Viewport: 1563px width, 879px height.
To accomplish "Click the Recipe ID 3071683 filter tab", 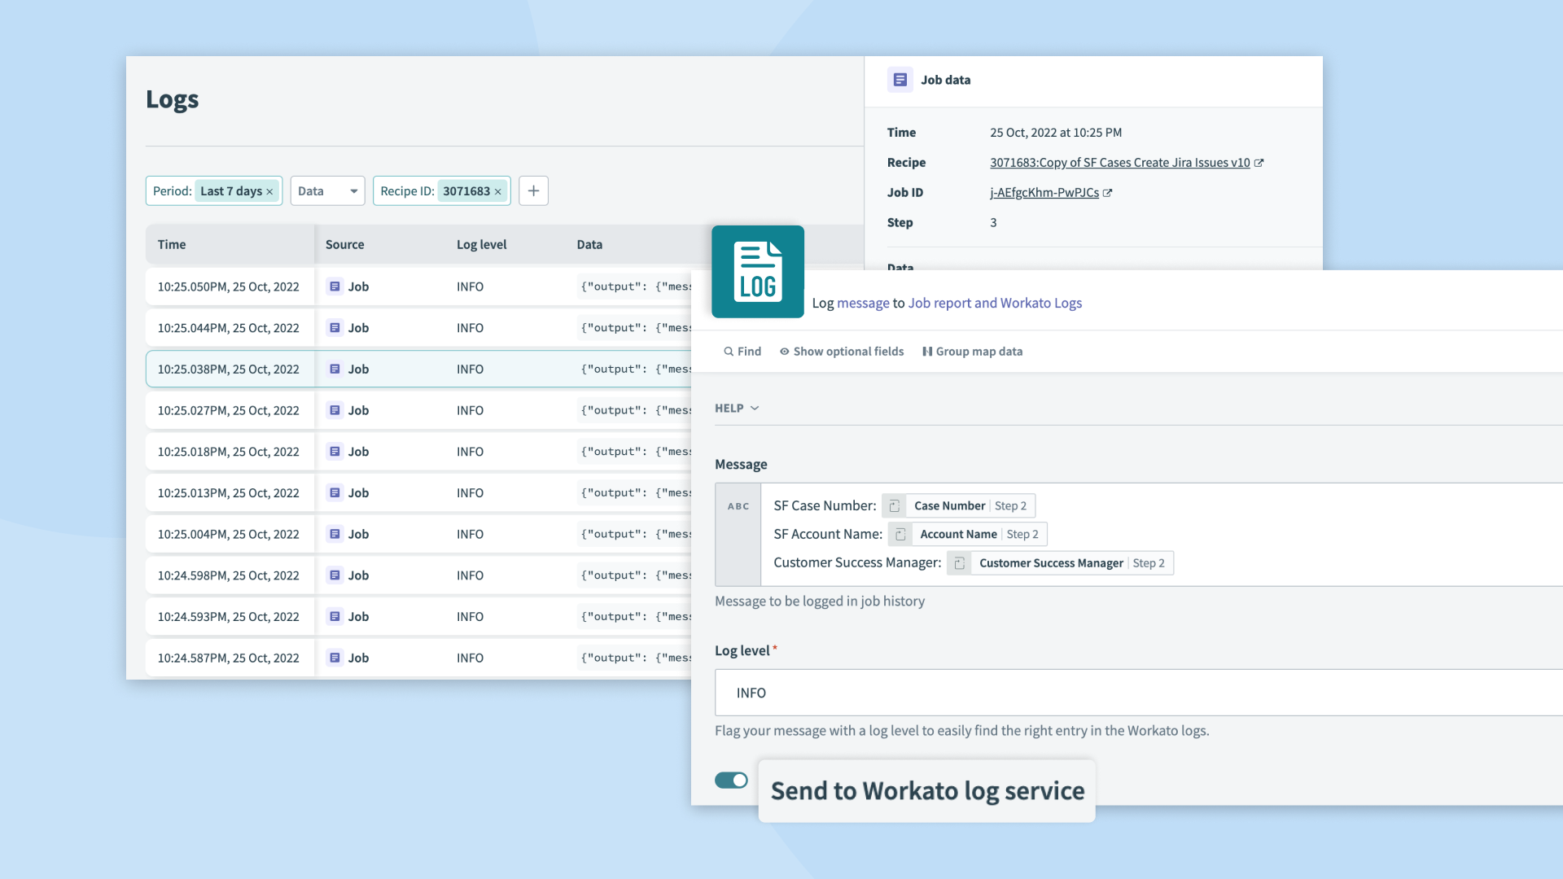I will (441, 190).
